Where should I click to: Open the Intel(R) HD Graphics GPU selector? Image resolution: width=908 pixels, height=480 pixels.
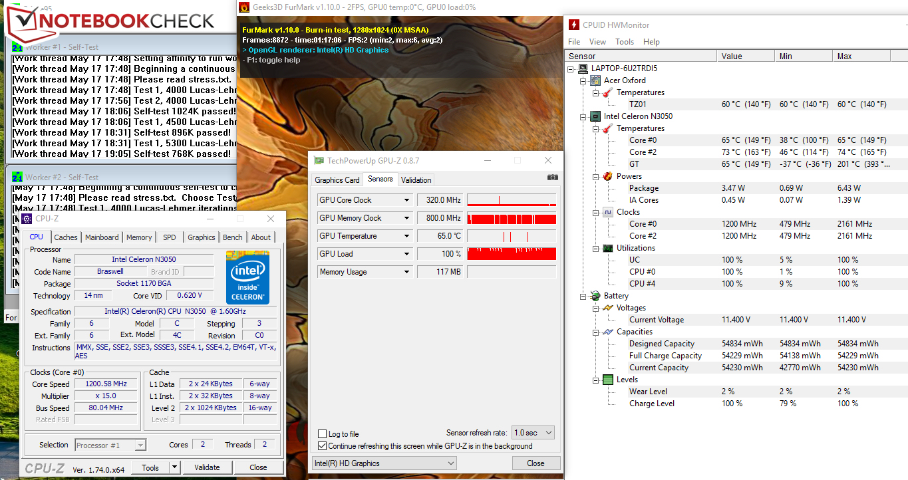click(x=384, y=463)
